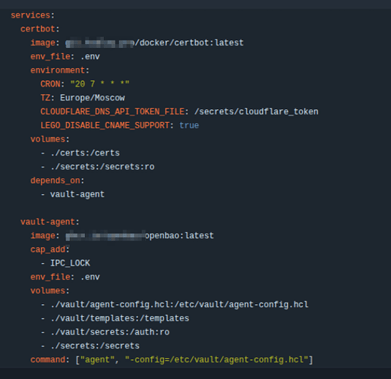The height and width of the screenshot is (379, 391).
Task: Click 'openbao:latest' image tag
Action: (179, 236)
